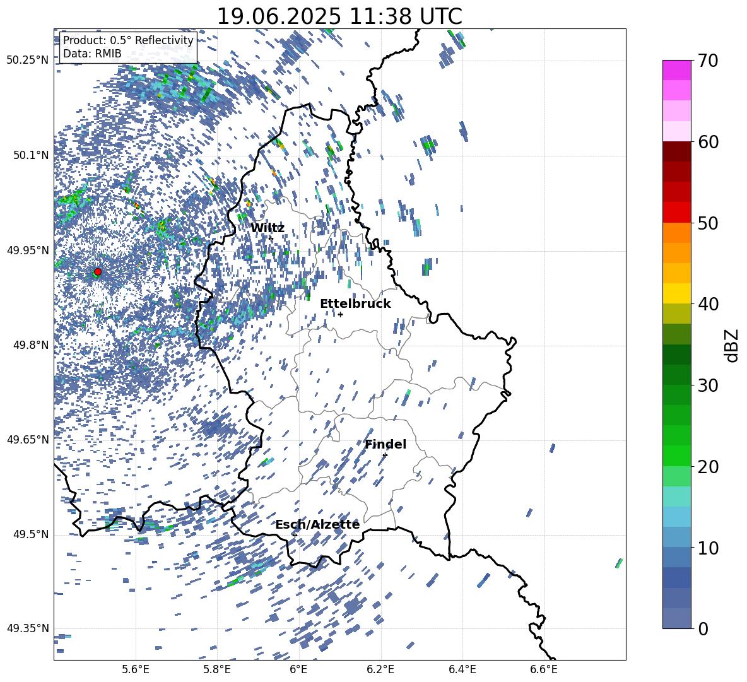Click the 5.6°E longitude label

(x=136, y=670)
